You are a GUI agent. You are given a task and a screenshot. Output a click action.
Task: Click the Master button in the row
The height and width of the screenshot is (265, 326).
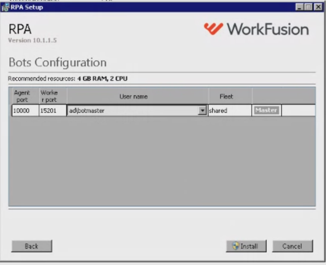pyautogui.click(x=266, y=110)
